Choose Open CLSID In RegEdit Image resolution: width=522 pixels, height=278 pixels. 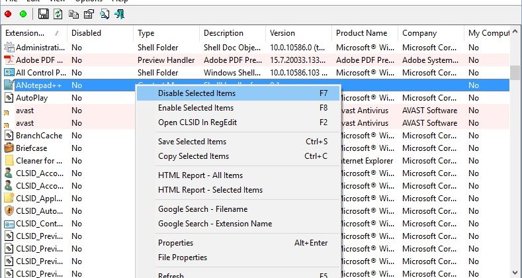(x=197, y=122)
